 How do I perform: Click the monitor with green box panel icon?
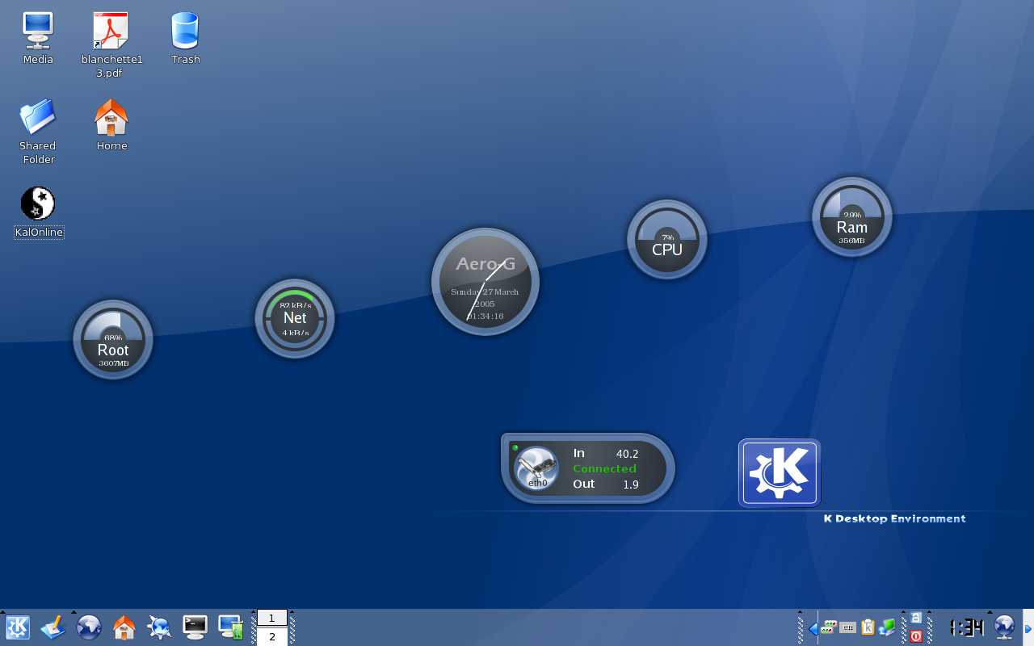[231, 627]
